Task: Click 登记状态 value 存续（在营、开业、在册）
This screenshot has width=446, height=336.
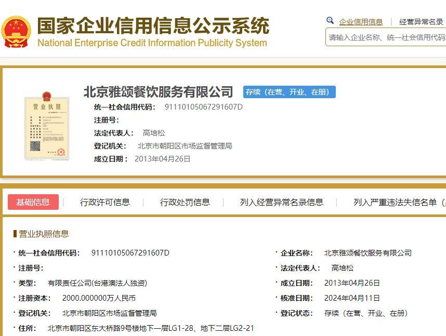Action: tap(366, 313)
